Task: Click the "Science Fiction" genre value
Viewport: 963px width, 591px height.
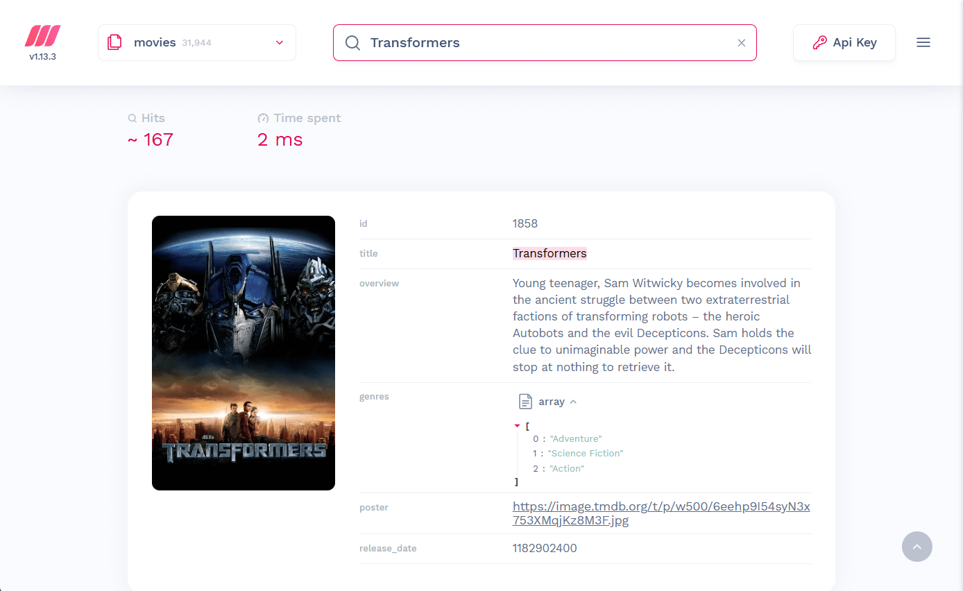Action: (586, 454)
